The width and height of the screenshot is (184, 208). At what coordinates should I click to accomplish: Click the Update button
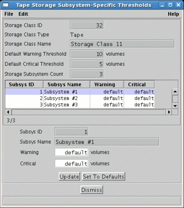(69, 177)
